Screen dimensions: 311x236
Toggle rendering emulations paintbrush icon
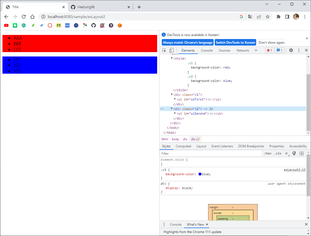click(294, 154)
